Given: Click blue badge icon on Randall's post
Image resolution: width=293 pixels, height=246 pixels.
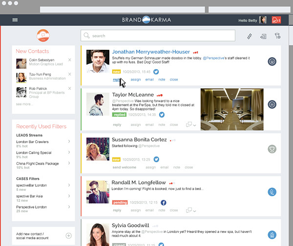Looking at the screenshot, I should coord(272,192).
